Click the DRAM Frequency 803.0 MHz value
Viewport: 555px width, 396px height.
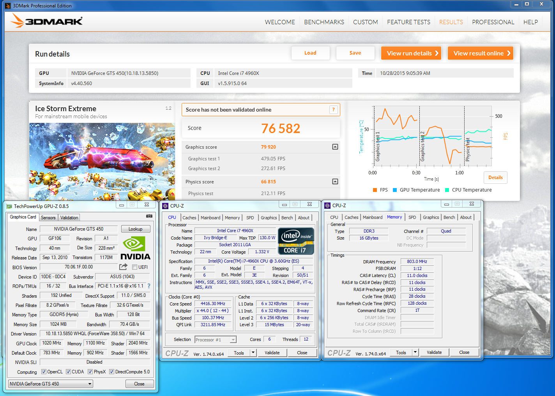[417, 261]
